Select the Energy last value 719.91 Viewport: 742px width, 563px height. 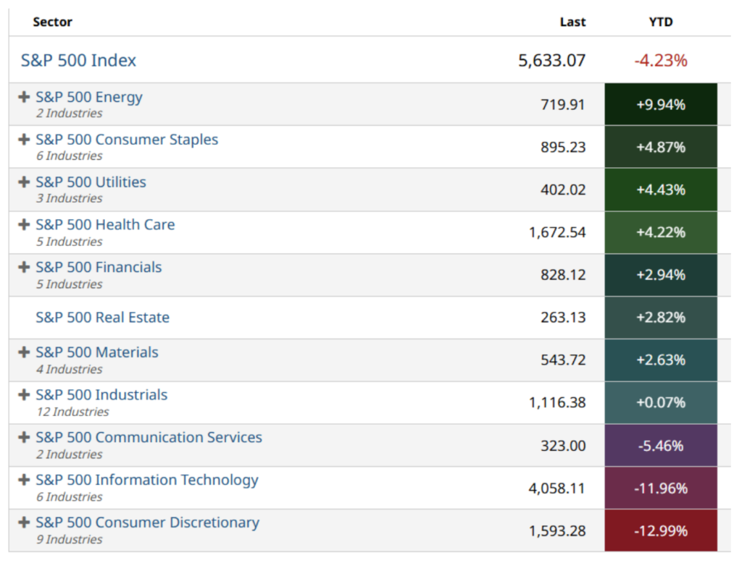pyautogui.click(x=563, y=104)
